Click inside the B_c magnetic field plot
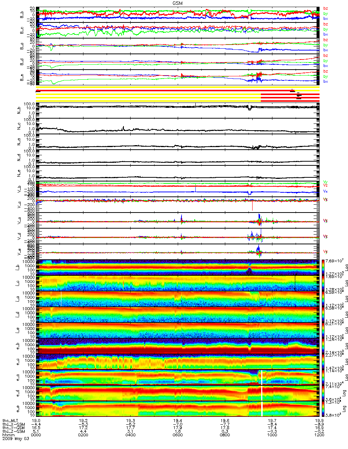Viewport: 348px width, 449px height. point(177,30)
